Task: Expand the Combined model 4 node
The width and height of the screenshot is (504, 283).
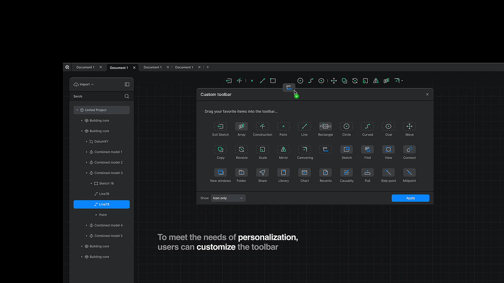Action: click(87, 225)
